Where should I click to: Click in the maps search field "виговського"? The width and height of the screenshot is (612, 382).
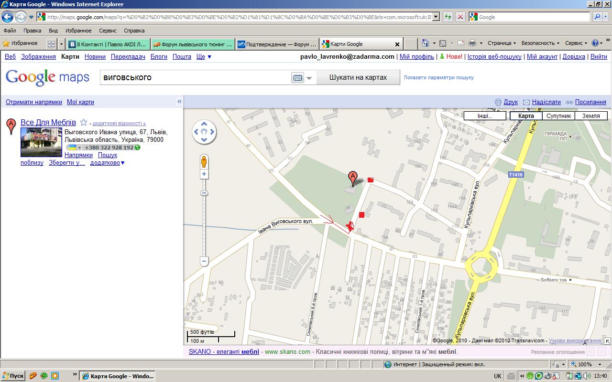pyautogui.click(x=195, y=77)
